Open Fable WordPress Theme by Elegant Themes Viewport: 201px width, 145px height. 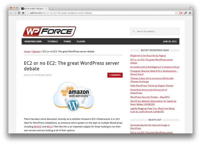point(152,86)
